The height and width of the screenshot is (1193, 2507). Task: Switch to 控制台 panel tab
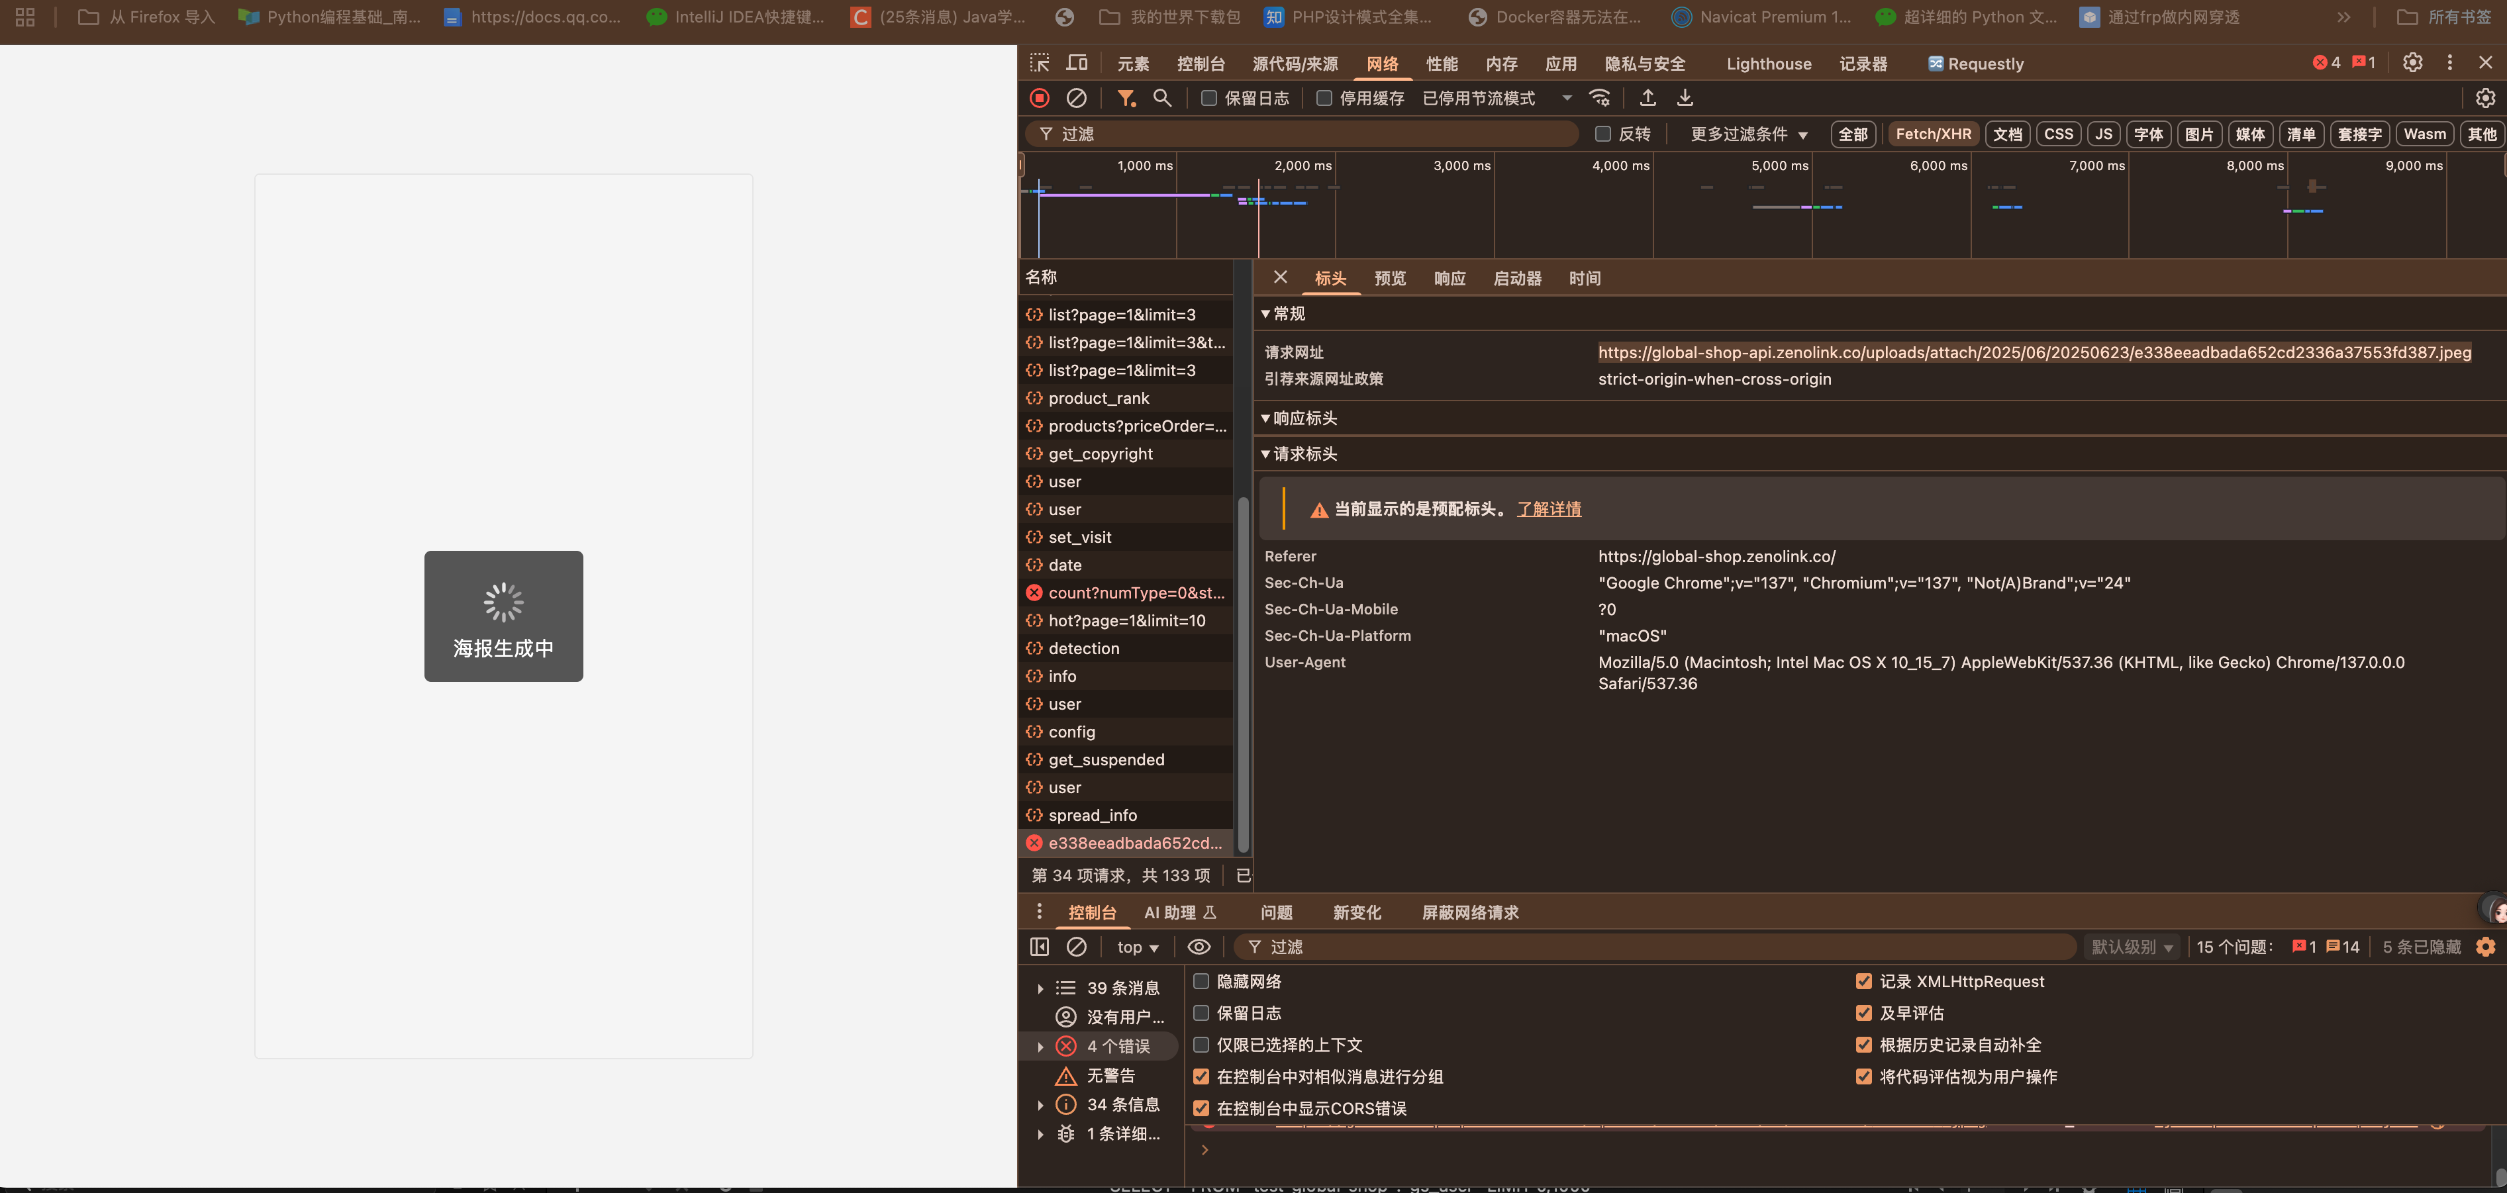tap(1201, 64)
